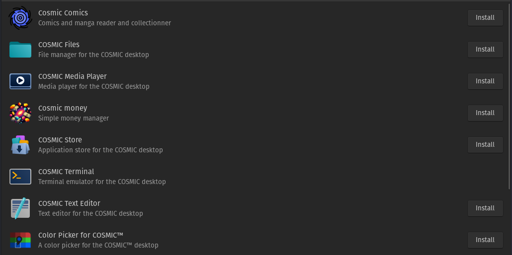Click the COSMIC Text Editor notepad icon
The image size is (512, 255).
point(20,208)
